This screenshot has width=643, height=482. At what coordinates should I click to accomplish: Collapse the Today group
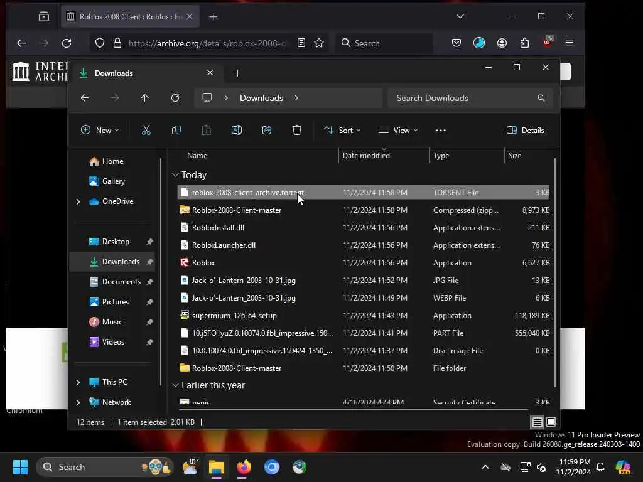pyautogui.click(x=176, y=175)
